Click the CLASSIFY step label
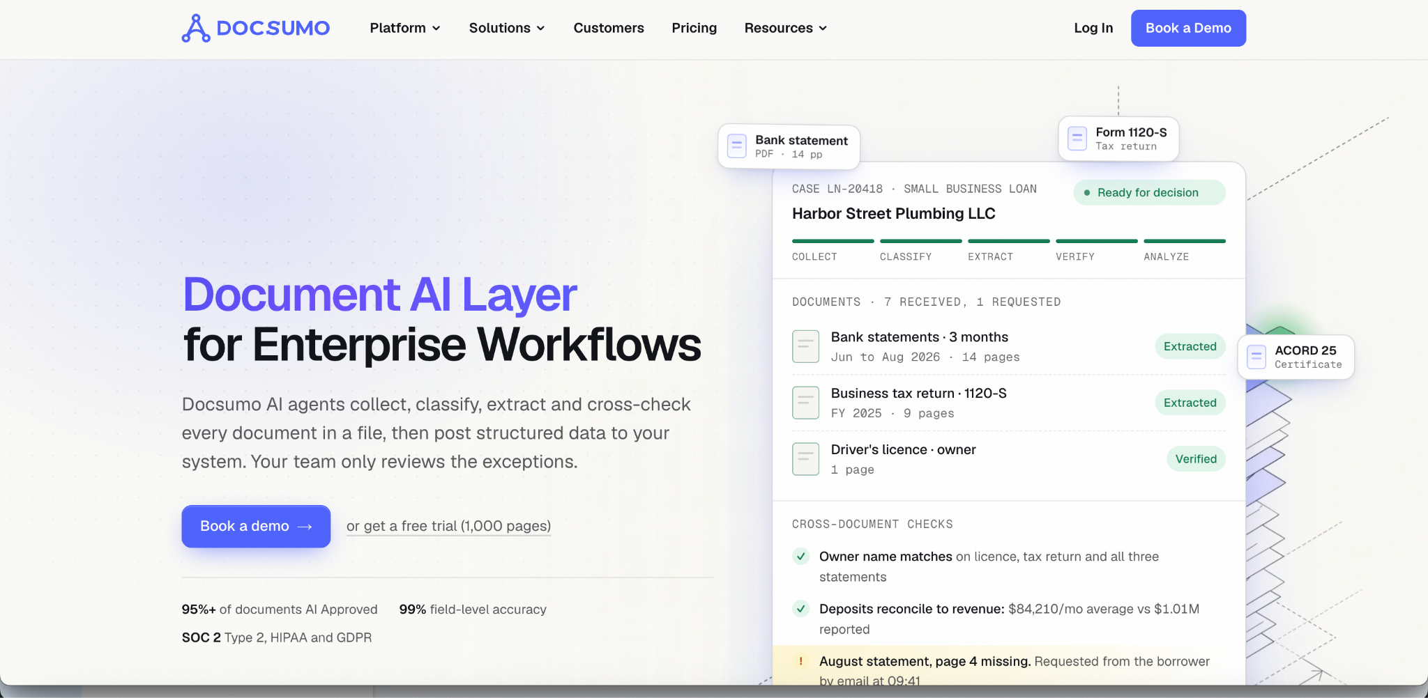The width and height of the screenshot is (1428, 698). pyautogui.click(x=906, y=257)
